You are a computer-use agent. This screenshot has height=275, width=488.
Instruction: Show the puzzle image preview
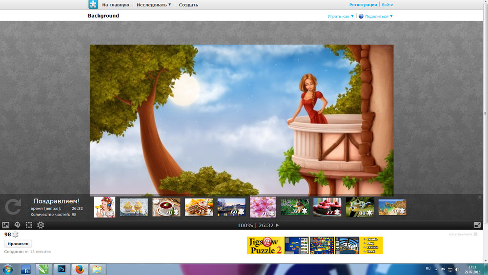(x=6, y=225)
